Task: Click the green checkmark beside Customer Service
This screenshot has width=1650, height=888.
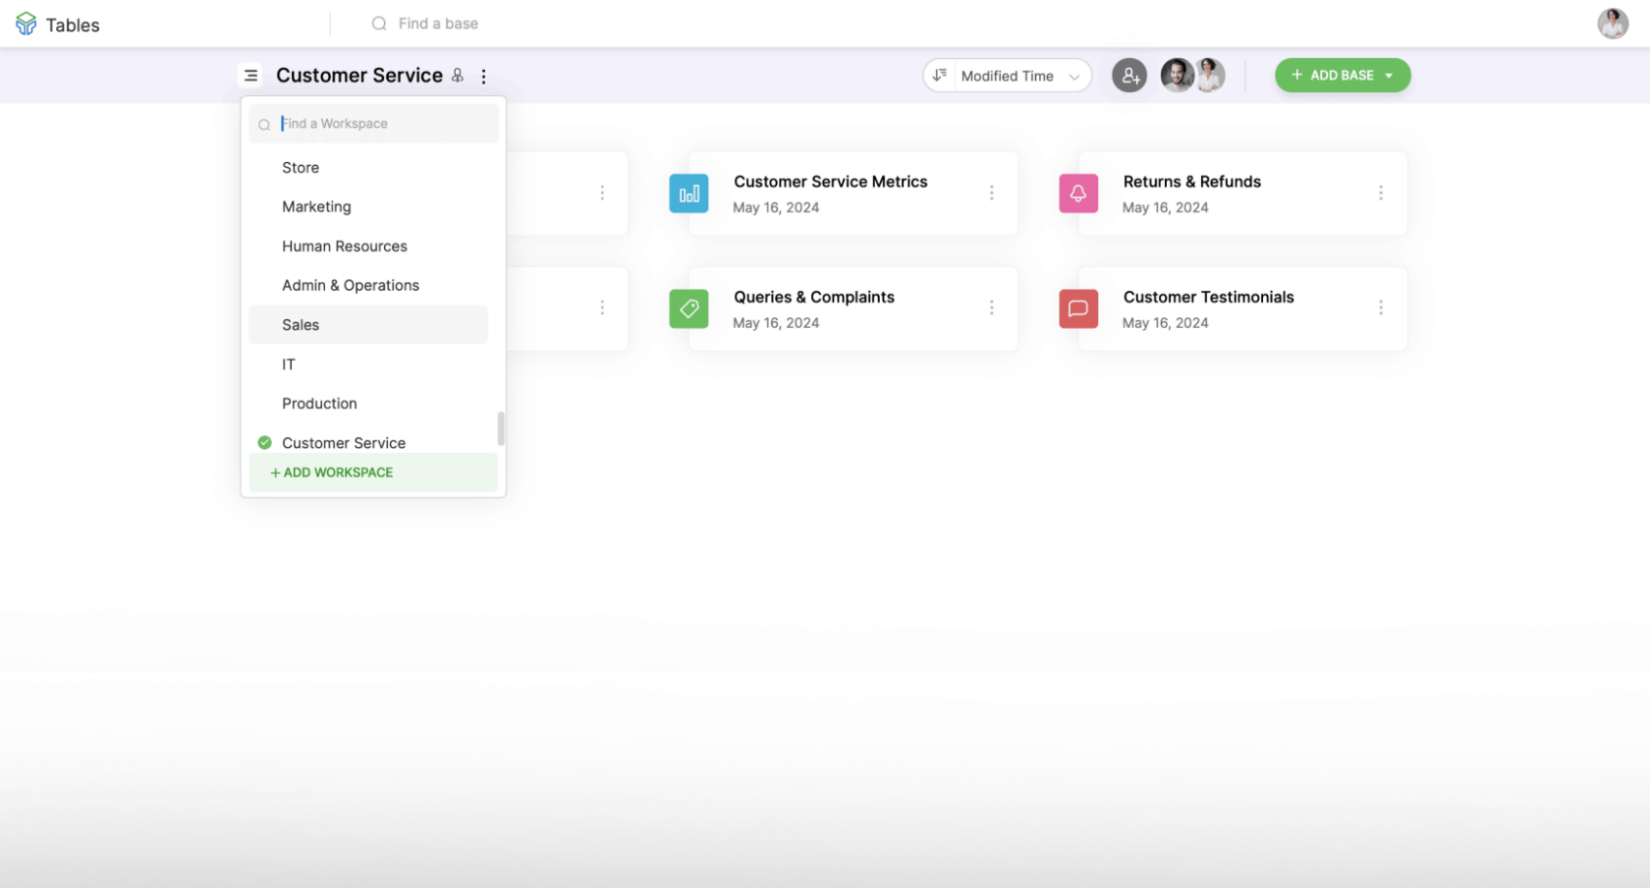Action: pyautogui.click(x=264, y=443)
